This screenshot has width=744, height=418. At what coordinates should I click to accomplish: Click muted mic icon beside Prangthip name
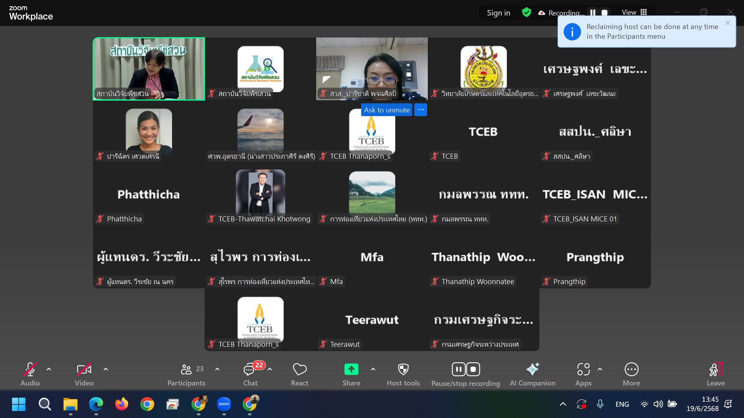point(546,281)
